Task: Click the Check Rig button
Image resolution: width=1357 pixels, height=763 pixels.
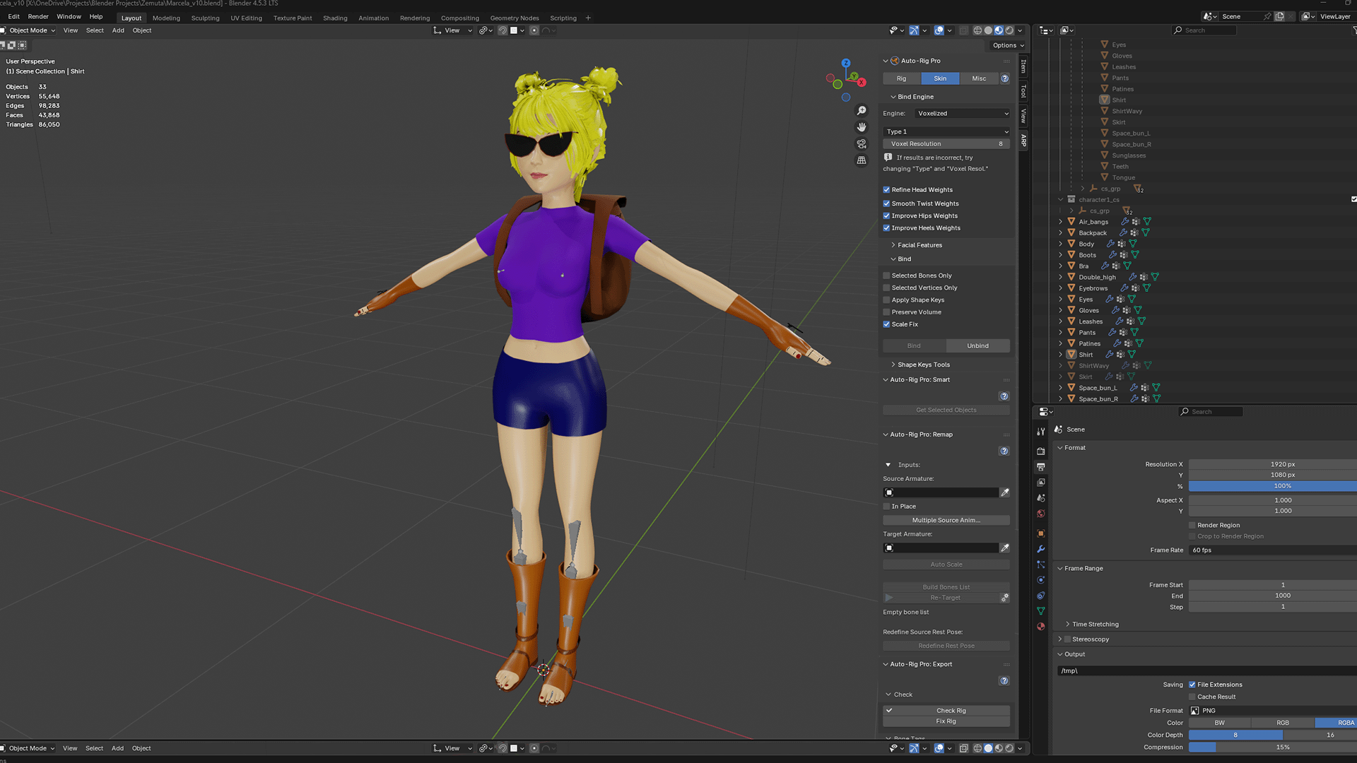Action: click(951, 710)
